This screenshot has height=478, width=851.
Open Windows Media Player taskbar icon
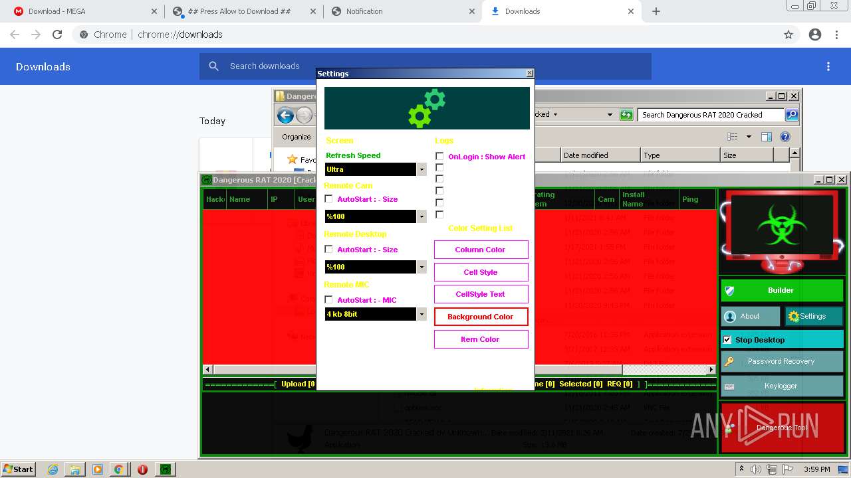coord(97,469)
